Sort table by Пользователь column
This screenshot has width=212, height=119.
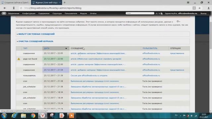(150, 48)
